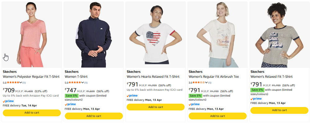Screen dimensions: 310x124
Task: Click the Prime badge on Polyester Regular Fit T-Shirt
Action: click(8, 101)
